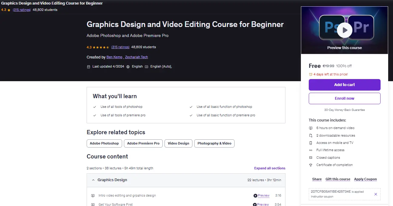393x206 pixels.
Task: Click Gift this course
Action: pyautogui.click(x=338, y=179)
